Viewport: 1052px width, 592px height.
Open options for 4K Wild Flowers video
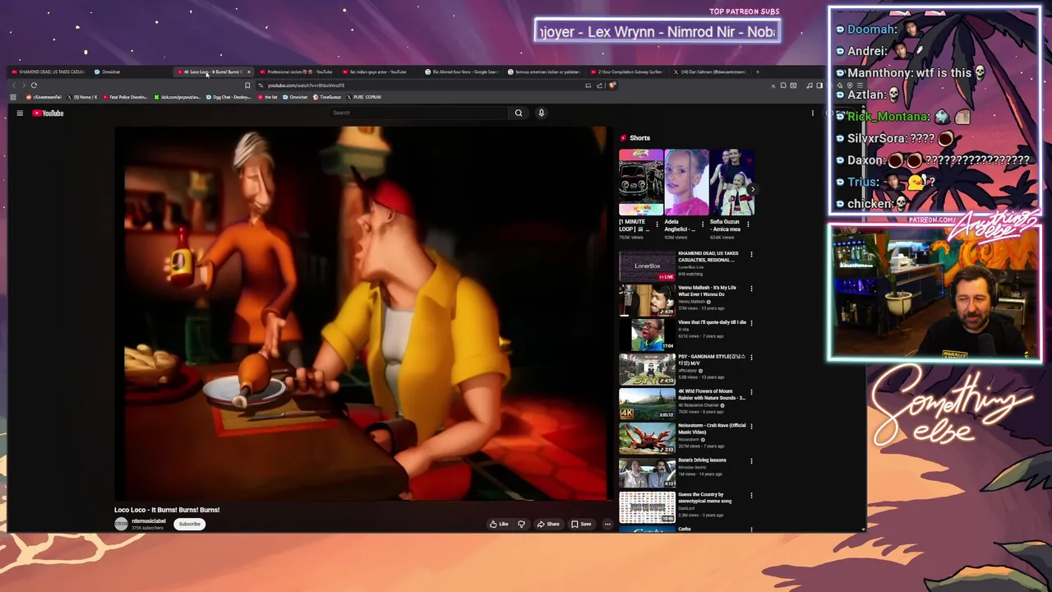(751, 393)
